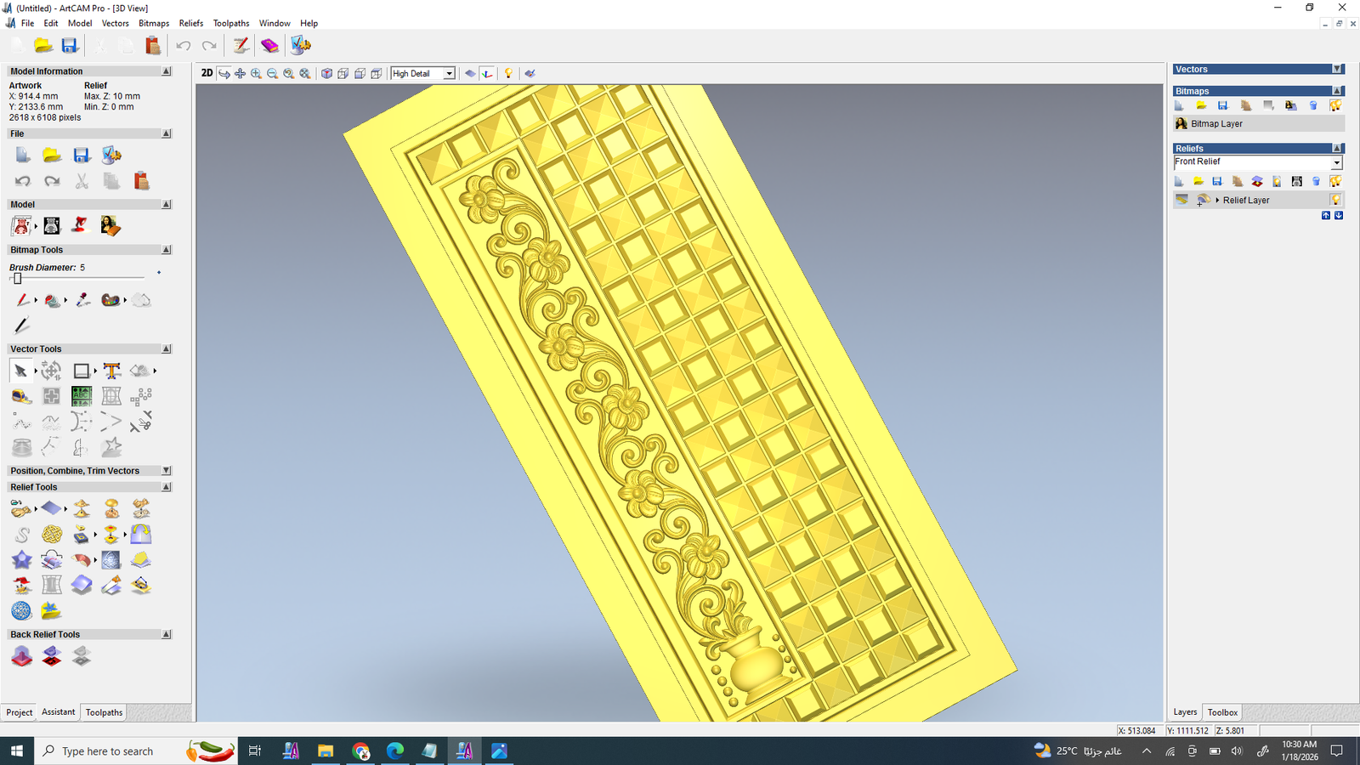Select the Create Vector Text tool
This screenshot has height=765, width=1360.
pos(111,371)
